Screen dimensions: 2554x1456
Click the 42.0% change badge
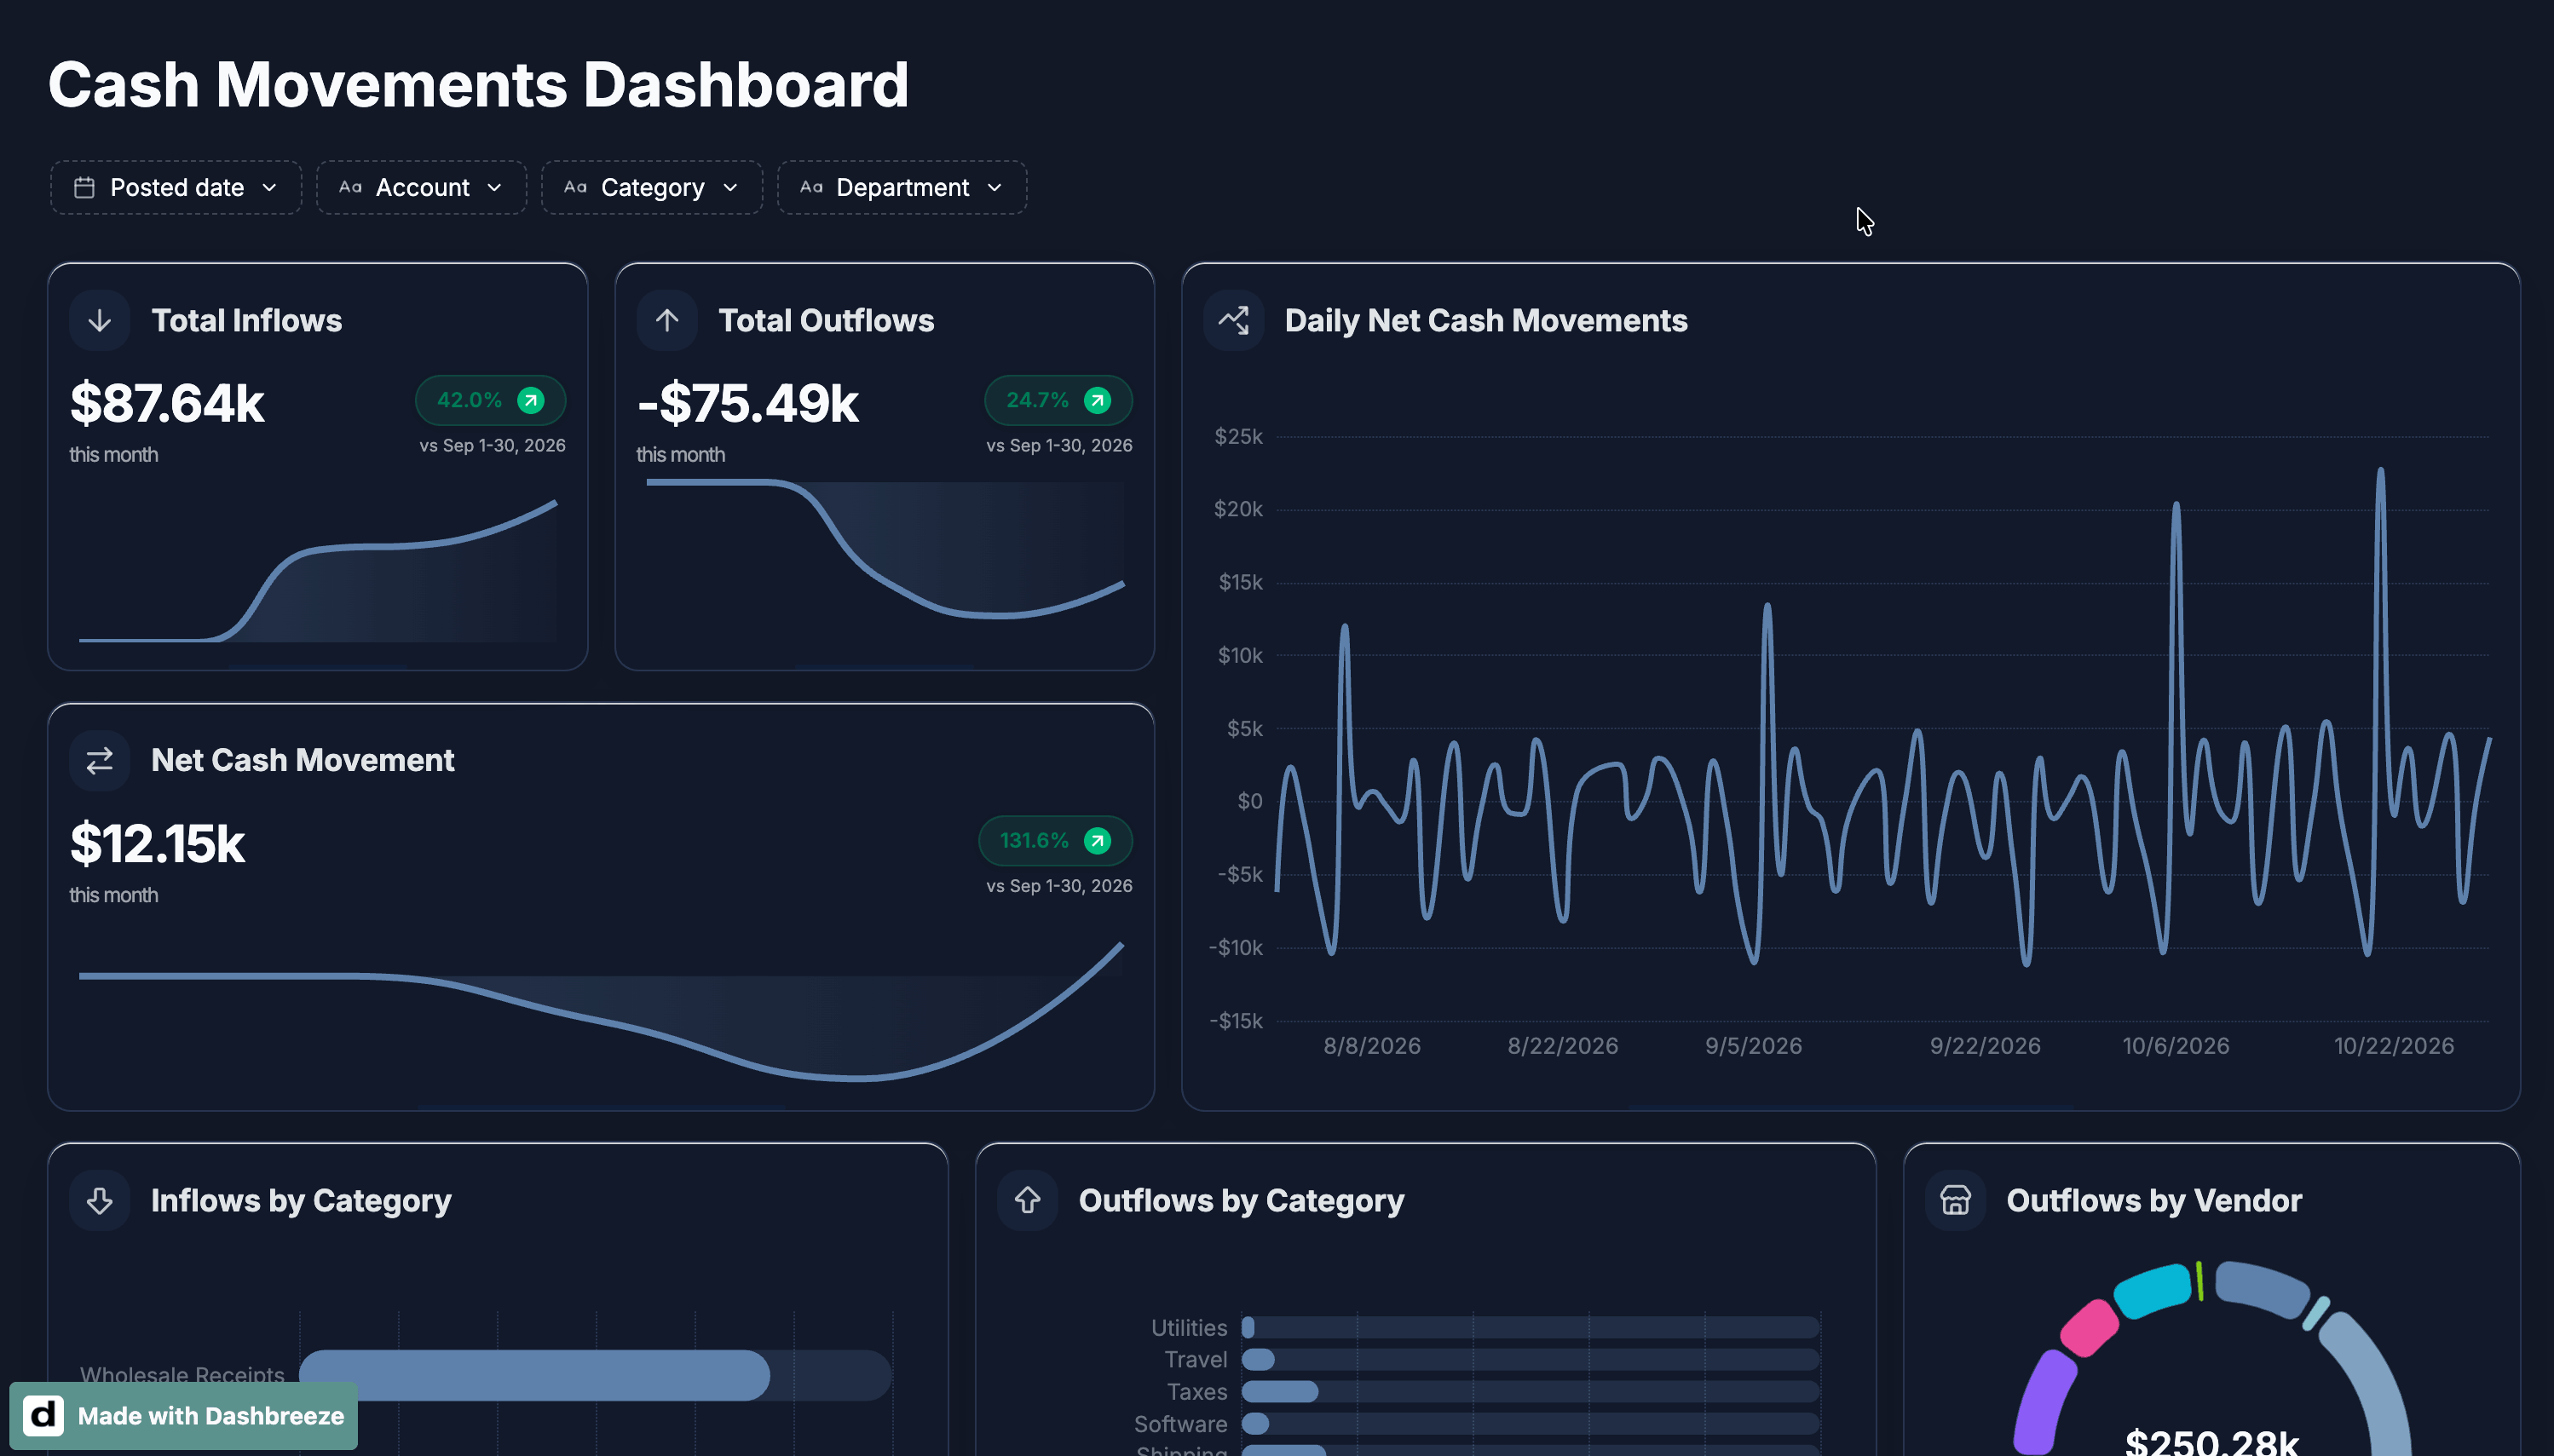(x=490, y=401)
